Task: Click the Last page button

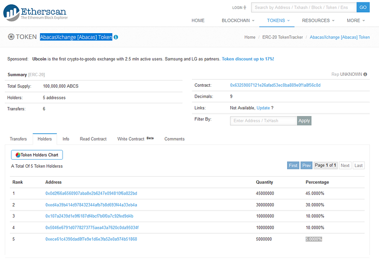Action: [359, 166]
